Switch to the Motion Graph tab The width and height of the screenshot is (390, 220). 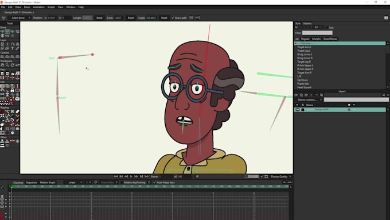(48, 183)
